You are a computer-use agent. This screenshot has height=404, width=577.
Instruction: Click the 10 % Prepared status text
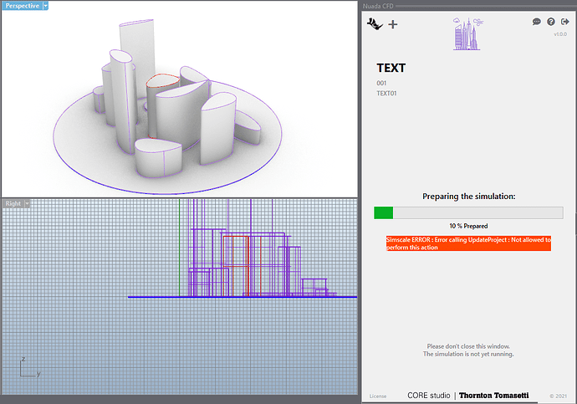pos(468,226)
